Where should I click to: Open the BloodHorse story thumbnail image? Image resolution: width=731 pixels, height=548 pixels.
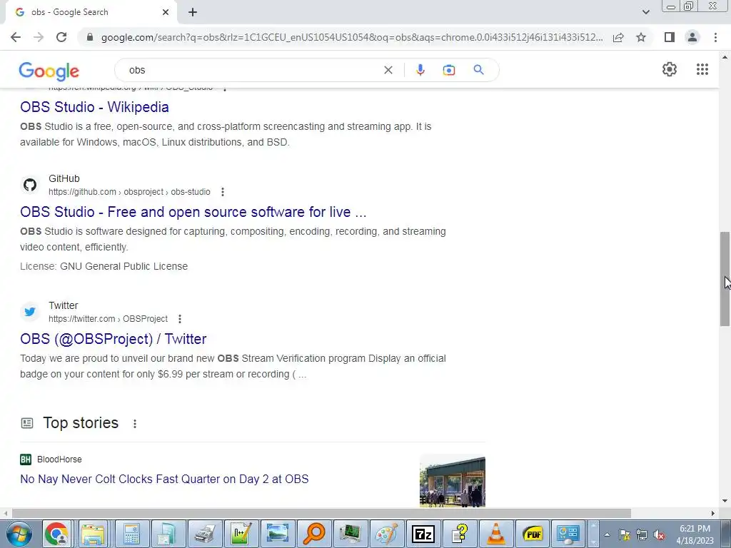click(x=452, y=480)
